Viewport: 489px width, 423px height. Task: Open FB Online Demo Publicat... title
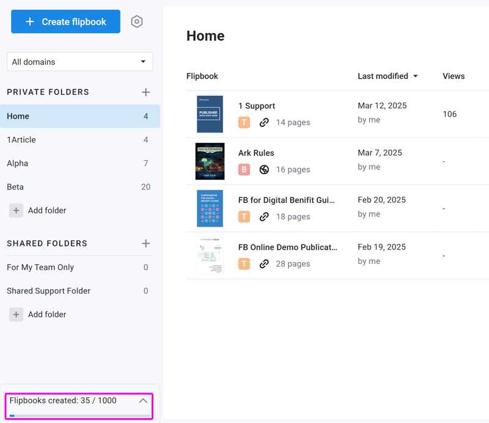click(x=287, y=247)
